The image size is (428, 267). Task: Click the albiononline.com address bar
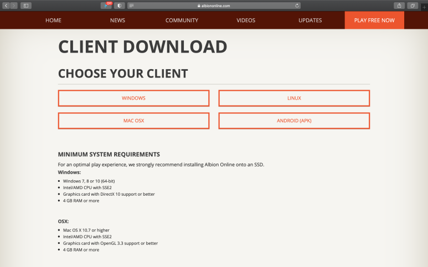[x=214, y=6]
